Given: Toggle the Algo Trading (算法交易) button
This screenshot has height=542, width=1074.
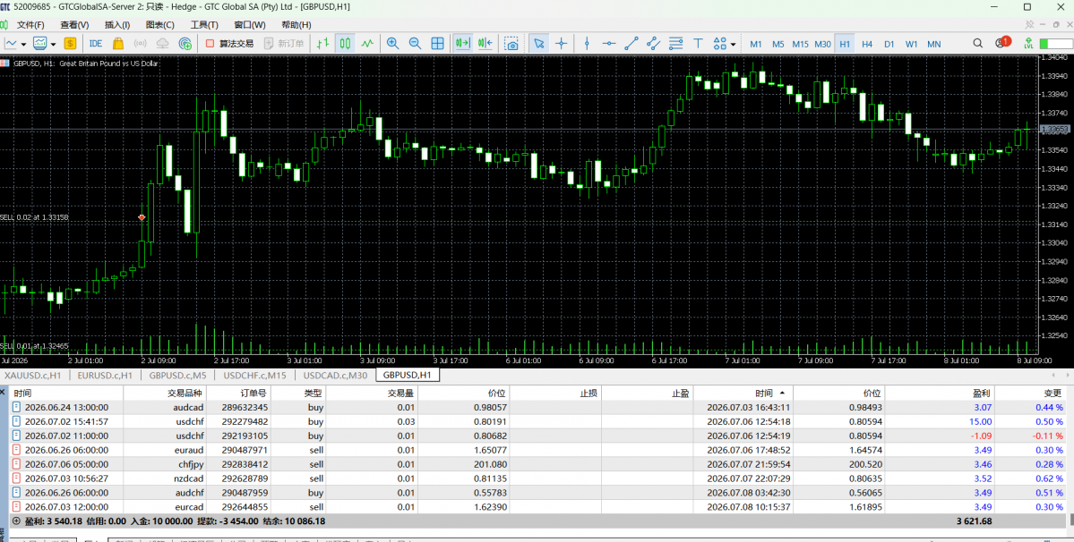Looking at the screenshot, I should pyautogui.click(x=229, y=44).
